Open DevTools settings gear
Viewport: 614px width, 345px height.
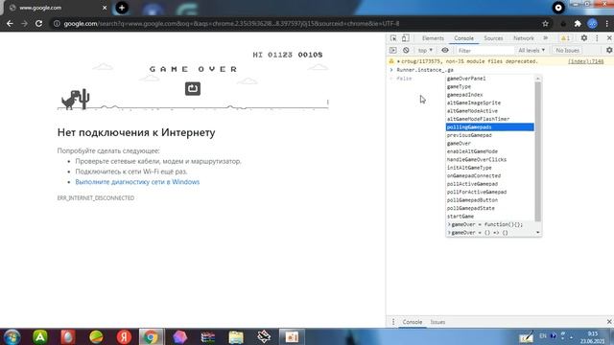tap(584, 38)
